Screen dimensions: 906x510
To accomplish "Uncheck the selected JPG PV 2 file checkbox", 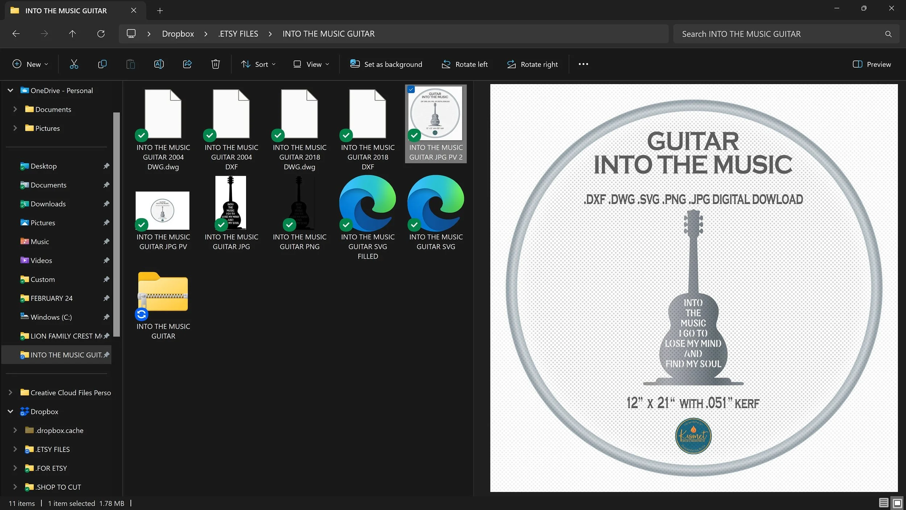I will pos(411,90).
